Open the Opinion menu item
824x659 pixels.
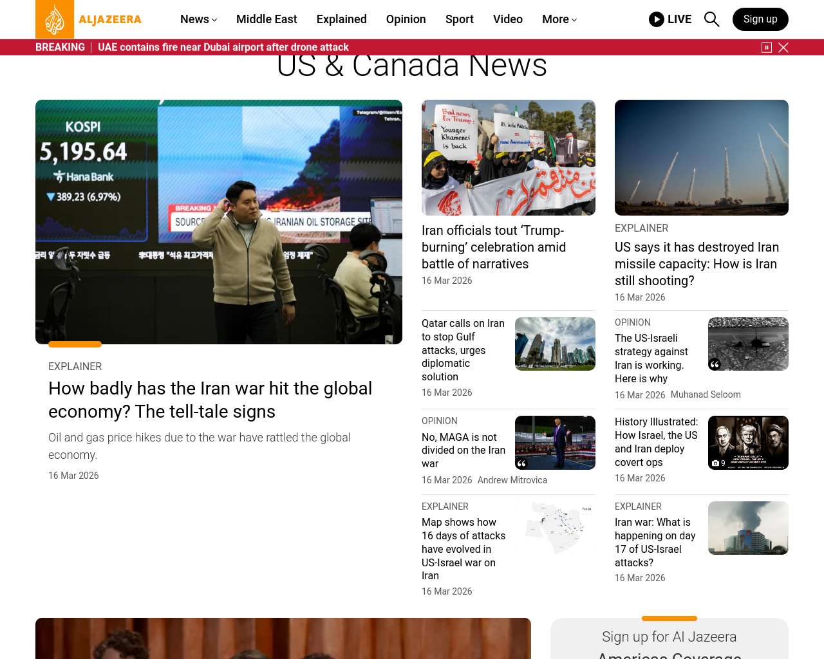[406, 19]
